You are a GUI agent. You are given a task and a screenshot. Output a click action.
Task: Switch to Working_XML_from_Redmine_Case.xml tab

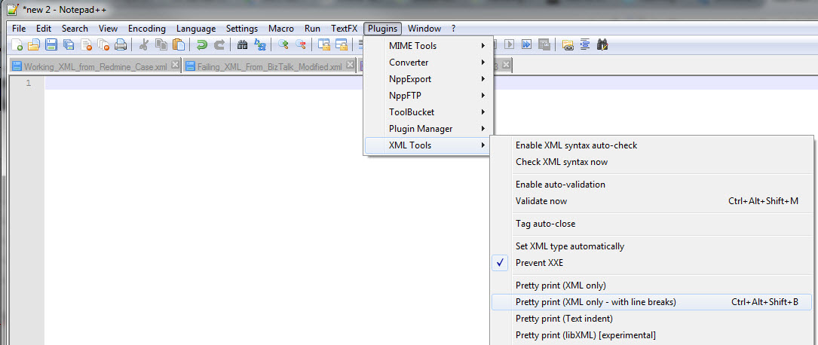click(96, 66)
